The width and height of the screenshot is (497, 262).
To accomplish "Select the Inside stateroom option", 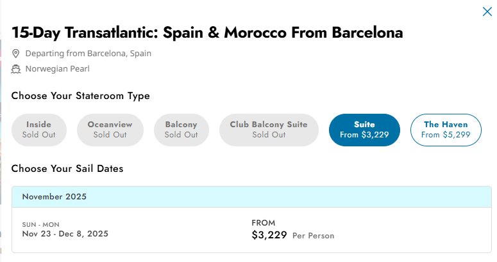I will tap(39, 130).
